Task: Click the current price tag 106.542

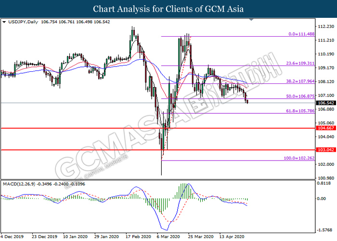Action: pos(326,103)
